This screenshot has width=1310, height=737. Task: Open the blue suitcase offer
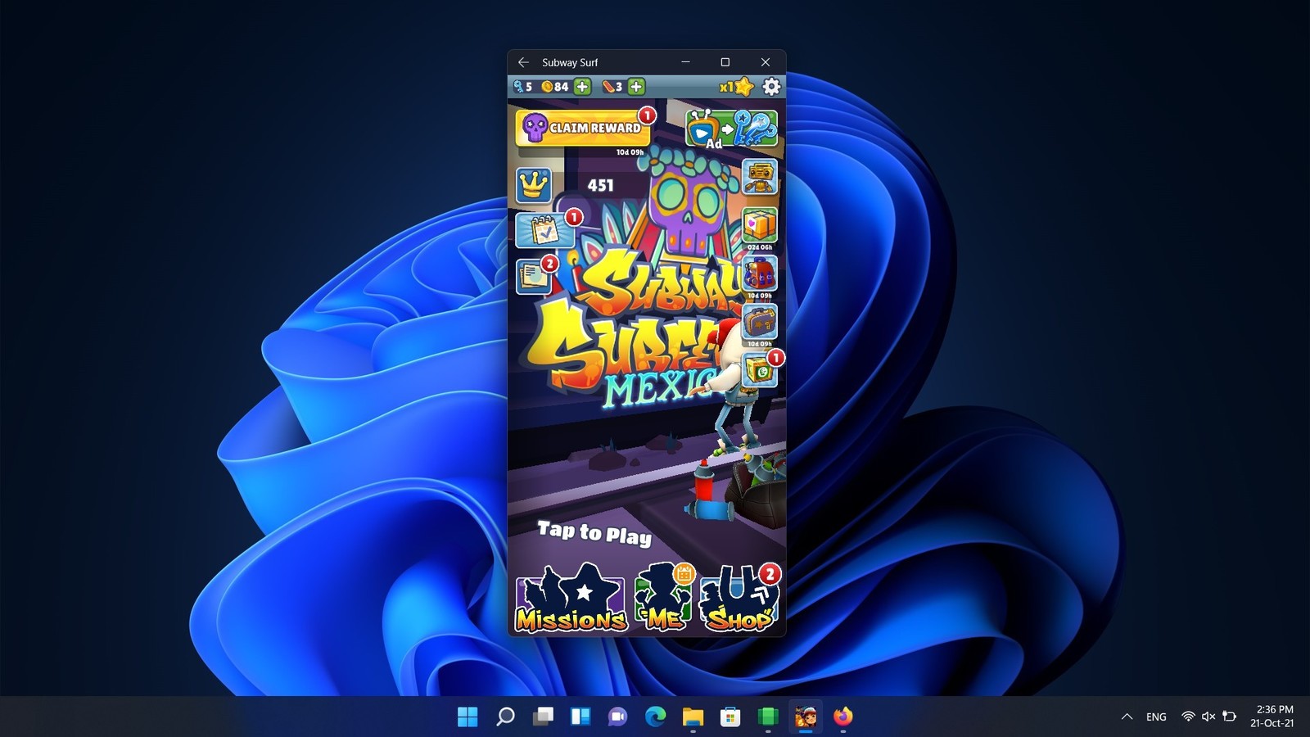[x=759, y=323]
